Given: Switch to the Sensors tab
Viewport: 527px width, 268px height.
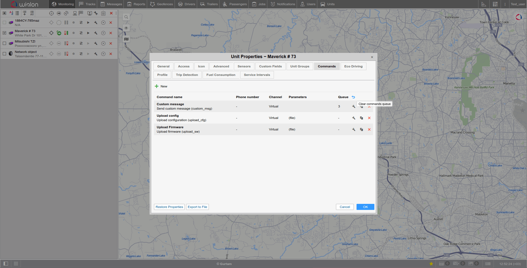Looking at the screenshot, I should point(244,66).
